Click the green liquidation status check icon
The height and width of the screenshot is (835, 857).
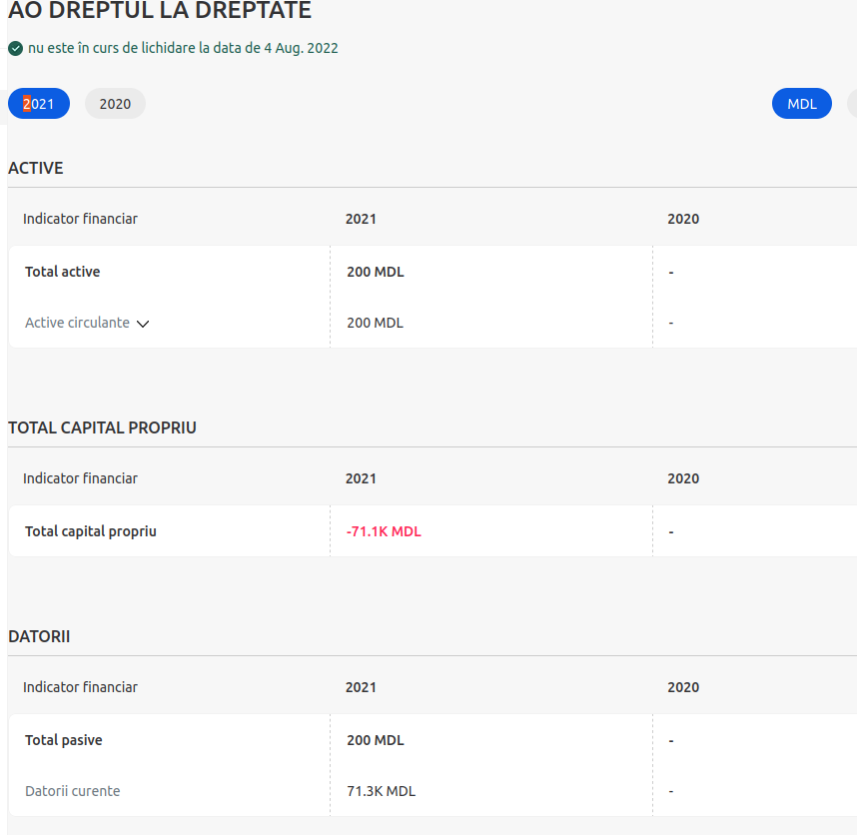[x=15, y=49]
